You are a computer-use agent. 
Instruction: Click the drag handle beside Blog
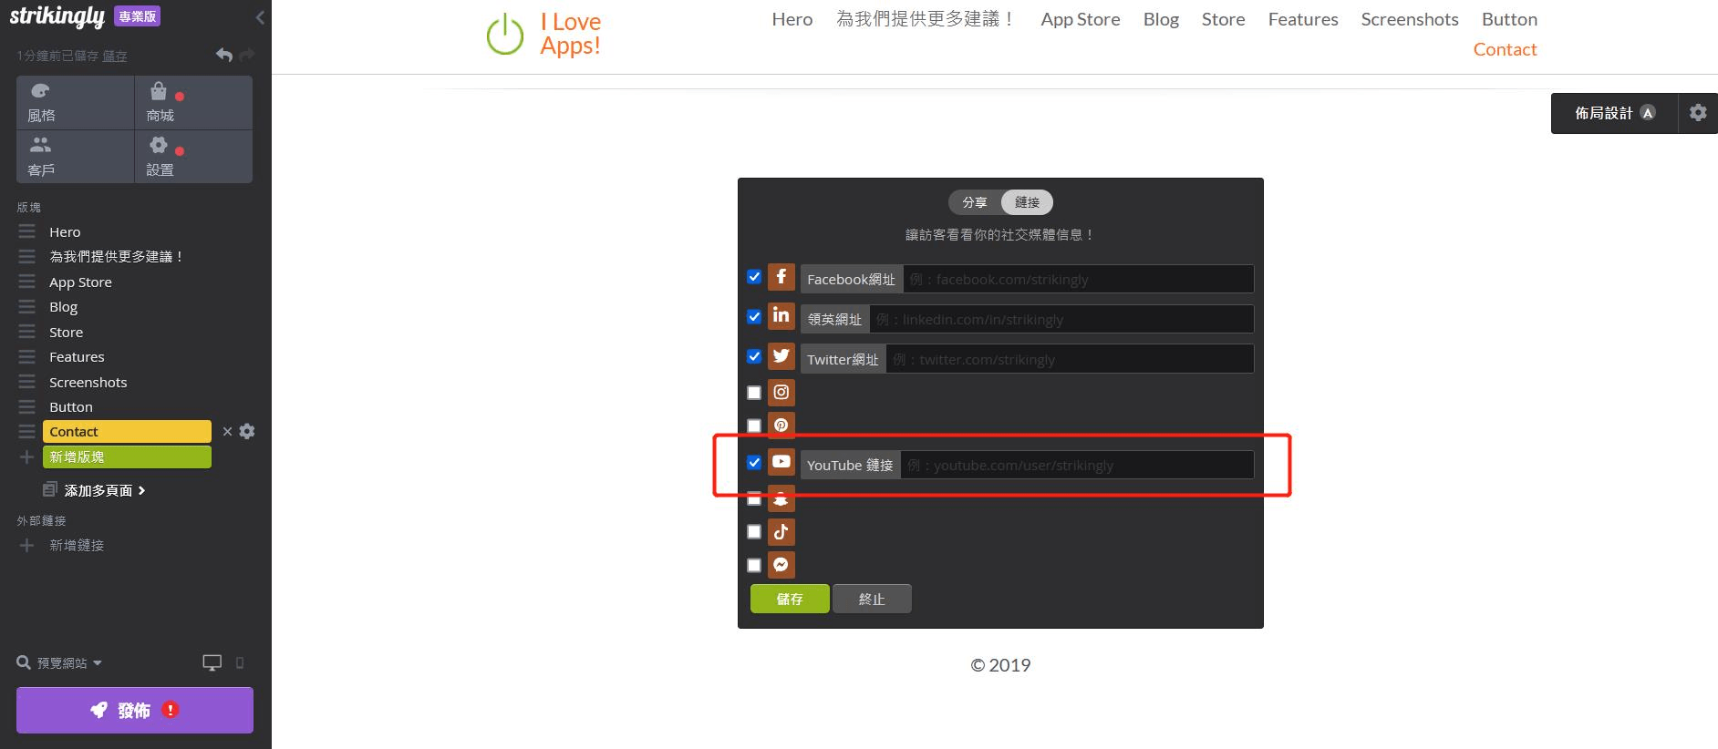(x=27, y=306)
